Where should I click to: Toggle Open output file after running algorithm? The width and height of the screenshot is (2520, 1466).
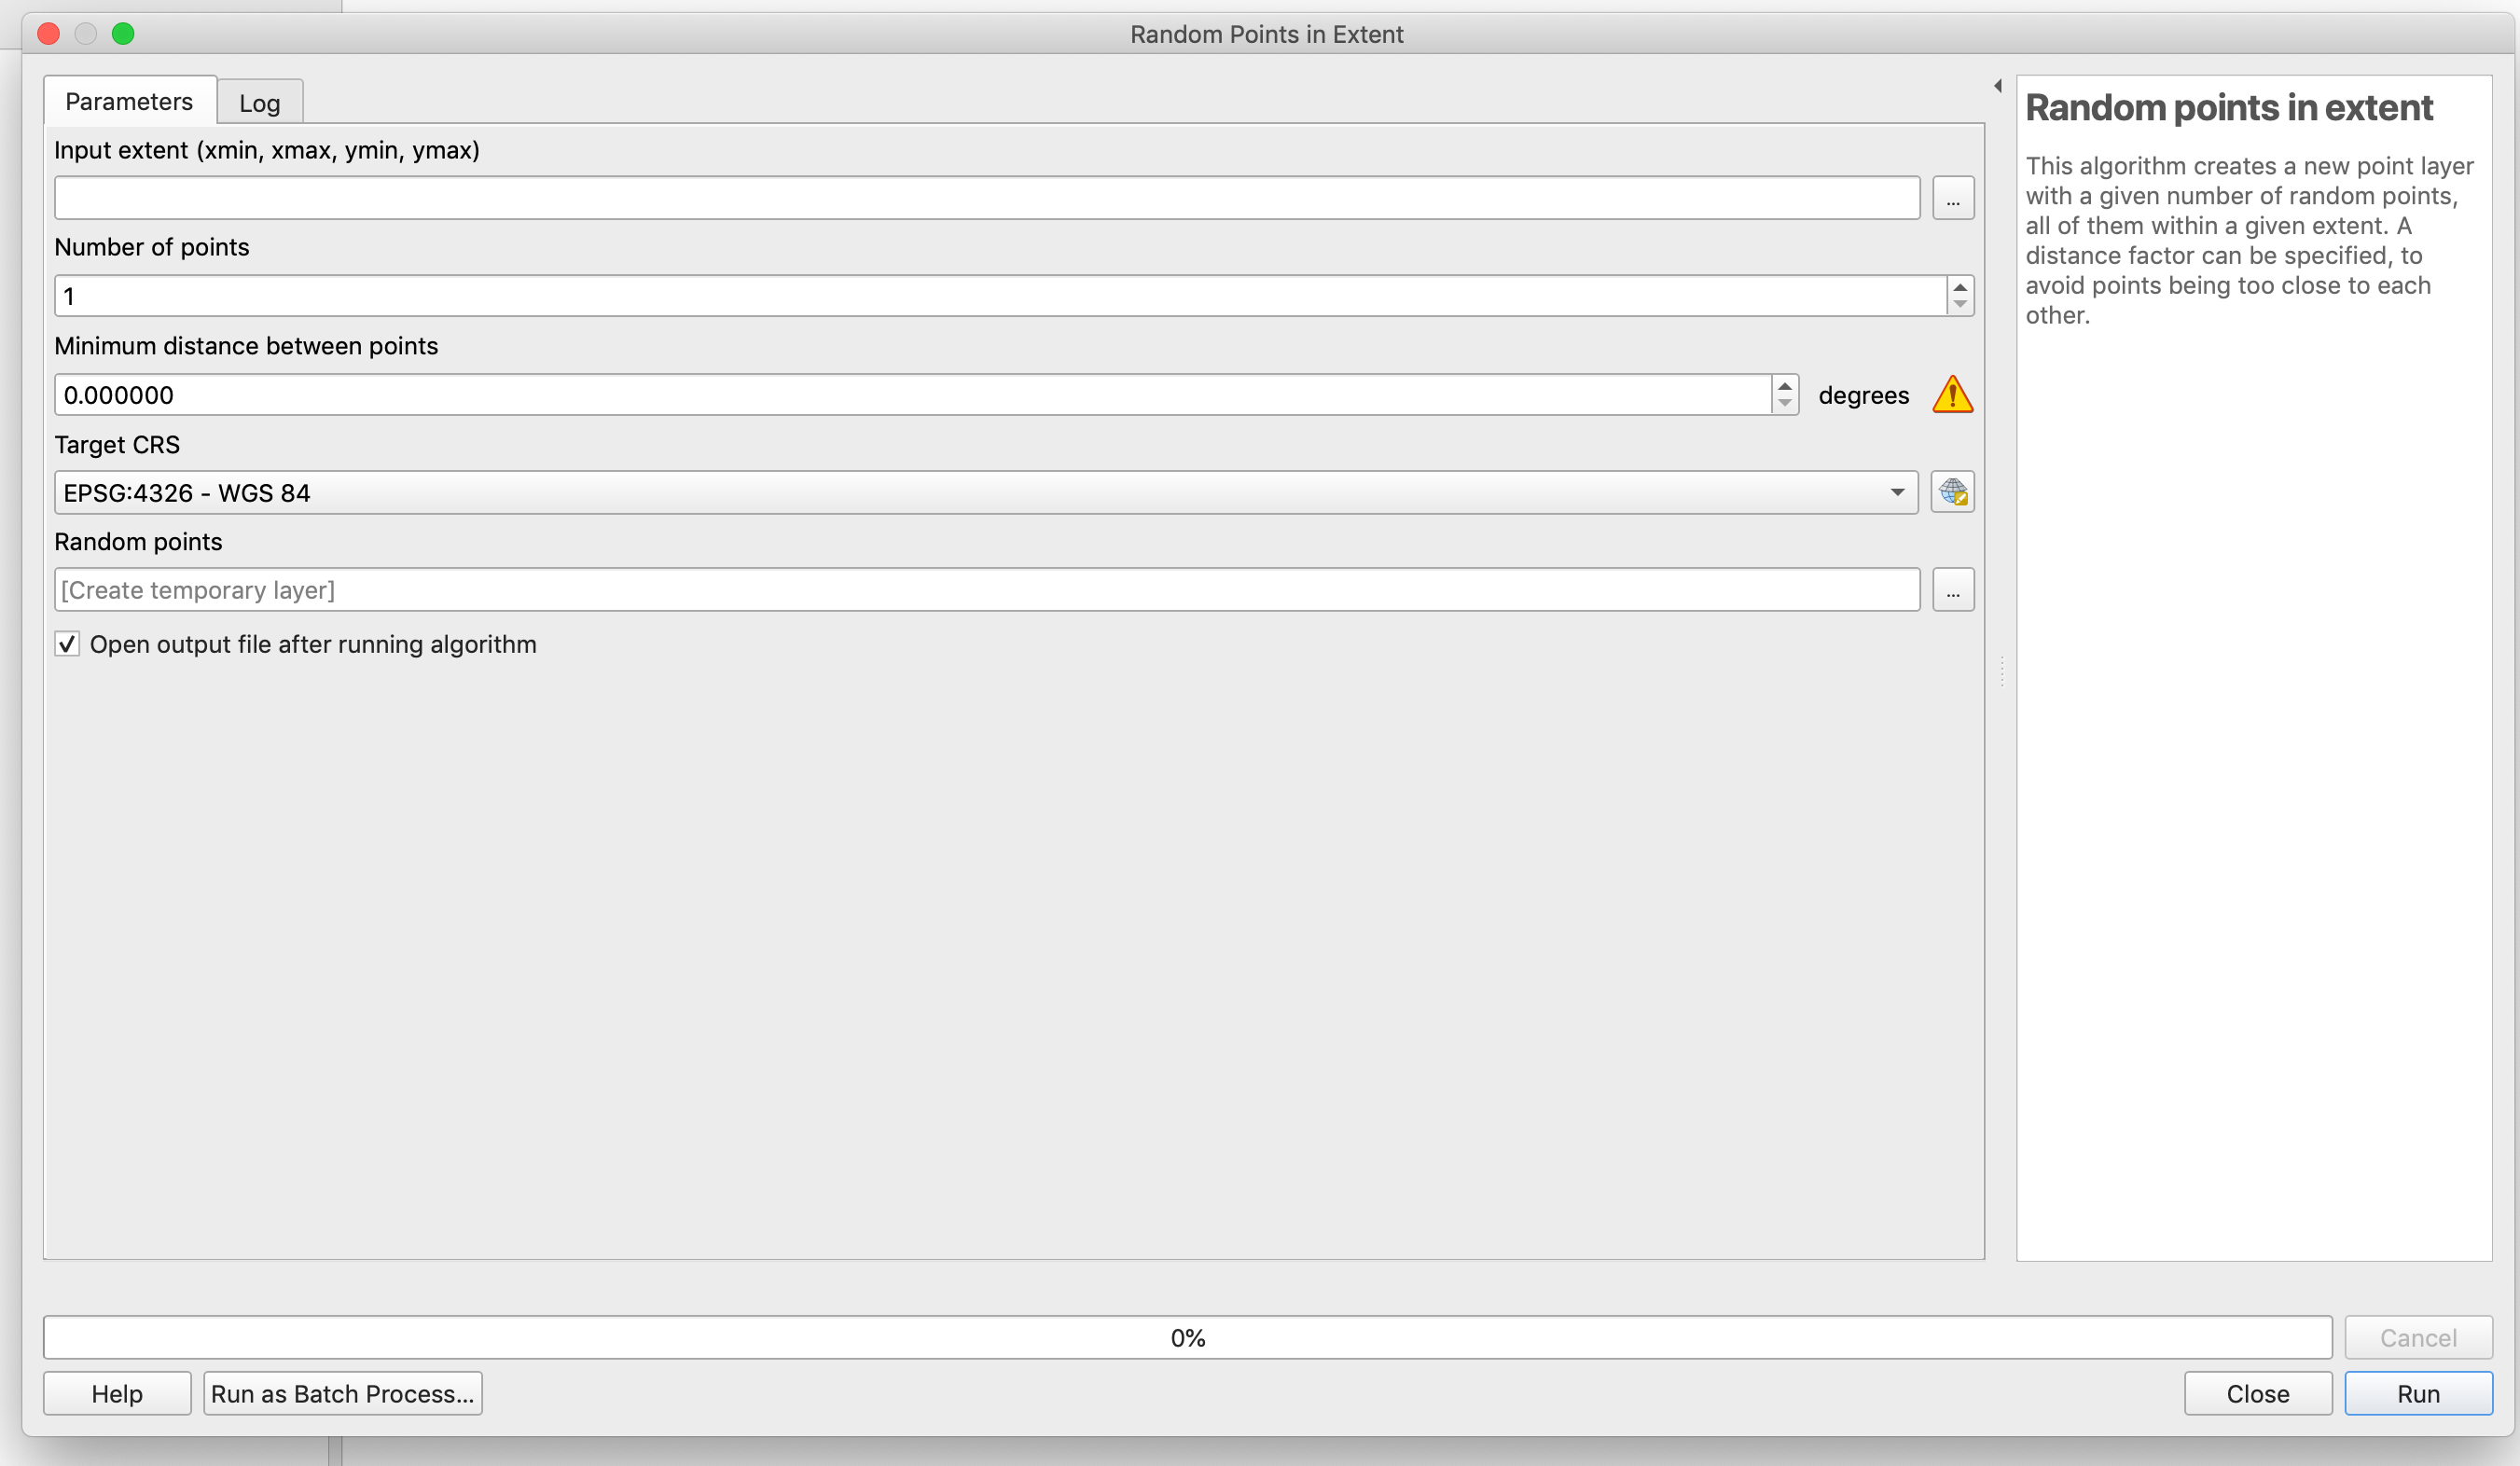[x=67, y=644]
